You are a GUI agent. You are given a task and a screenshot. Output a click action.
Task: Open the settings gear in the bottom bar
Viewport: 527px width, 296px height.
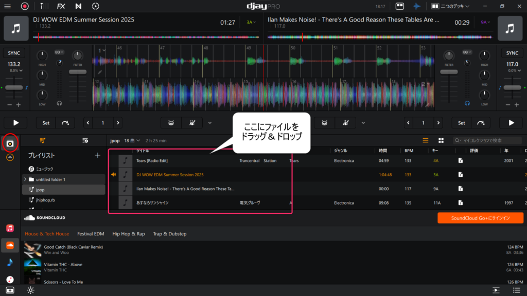tap(31, 290)
